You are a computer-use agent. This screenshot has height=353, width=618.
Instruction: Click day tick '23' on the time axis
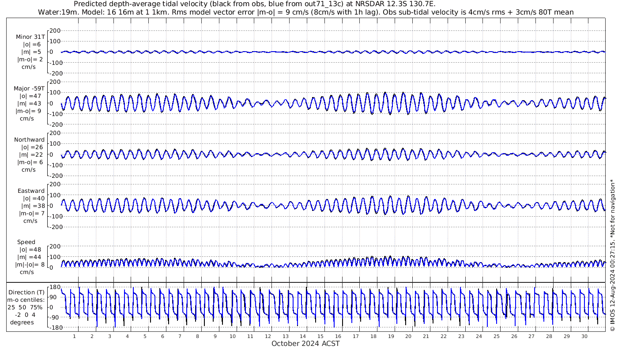click(461, 336)
